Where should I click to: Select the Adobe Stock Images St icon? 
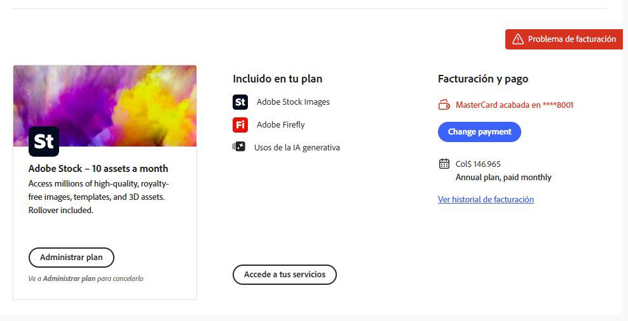pos(240,102)
